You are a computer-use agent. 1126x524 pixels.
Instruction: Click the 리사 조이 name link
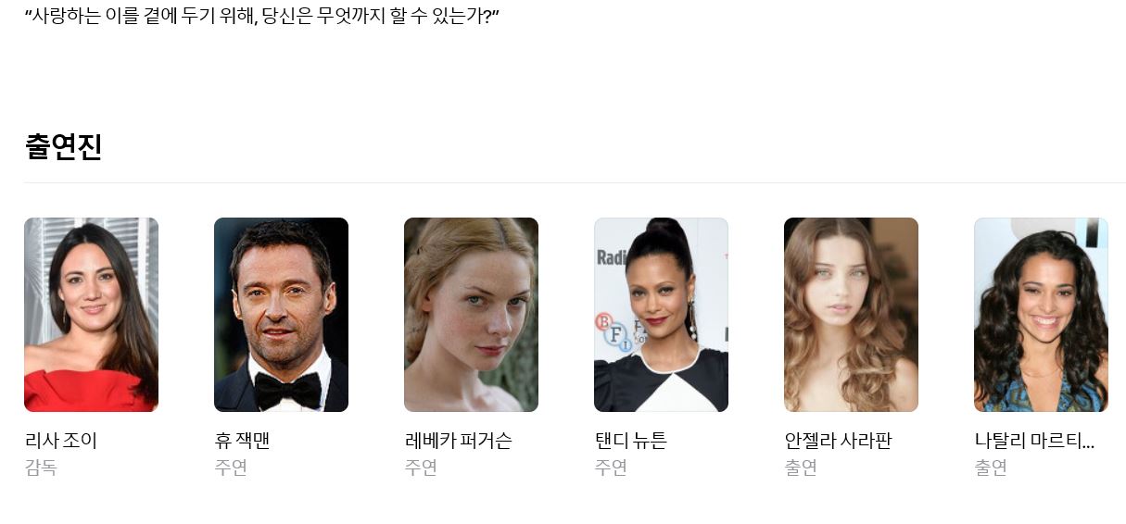(x=61, y=441)
